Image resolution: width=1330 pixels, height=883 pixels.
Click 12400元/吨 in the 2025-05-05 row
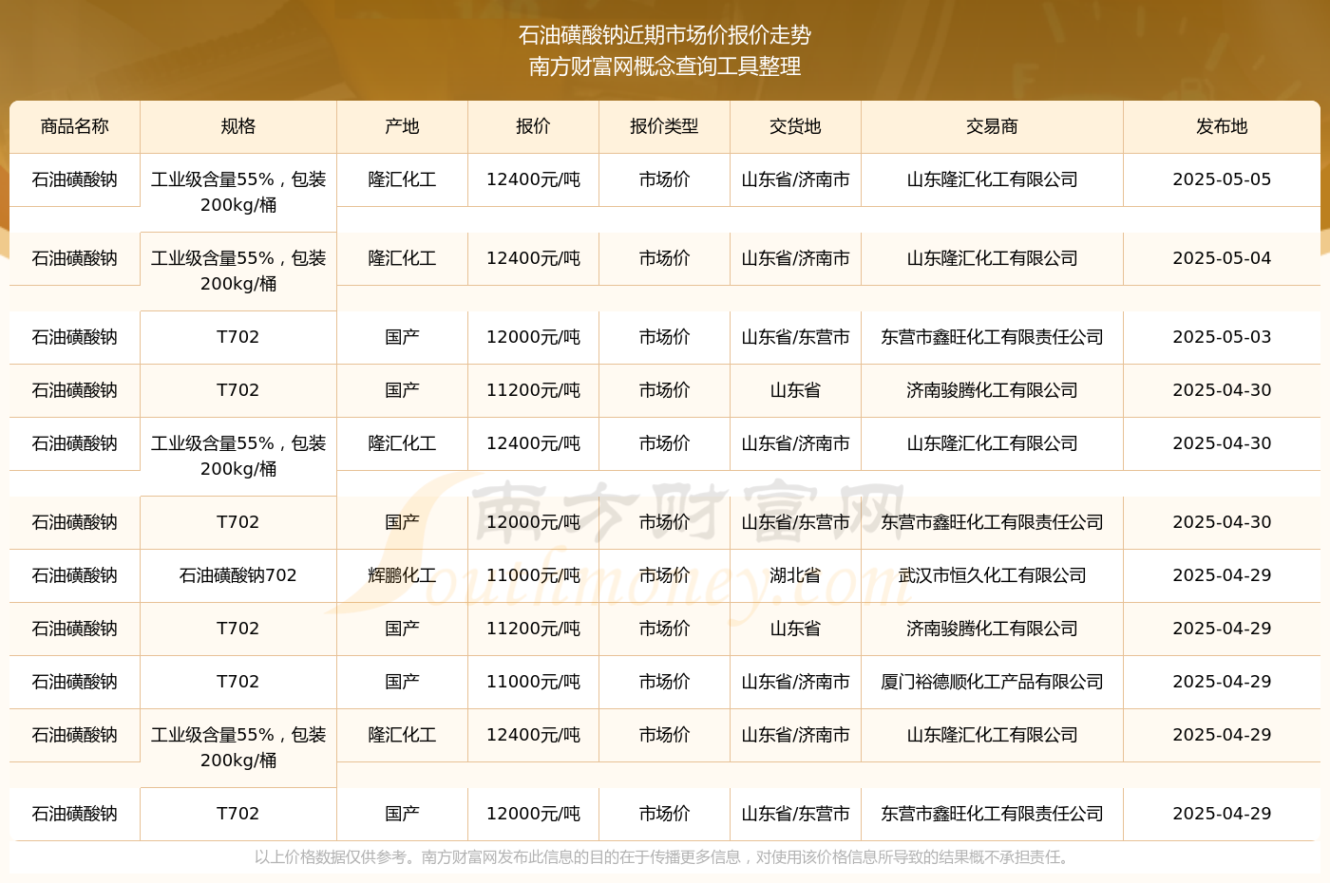(x=533, y=179)
